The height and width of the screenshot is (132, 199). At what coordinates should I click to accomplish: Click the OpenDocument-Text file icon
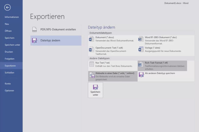pos(92,49)
